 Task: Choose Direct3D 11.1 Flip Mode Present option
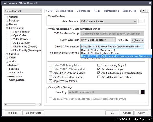coord(116,56)
